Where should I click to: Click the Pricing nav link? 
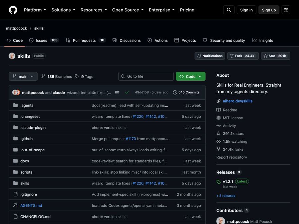pos(187,10)
